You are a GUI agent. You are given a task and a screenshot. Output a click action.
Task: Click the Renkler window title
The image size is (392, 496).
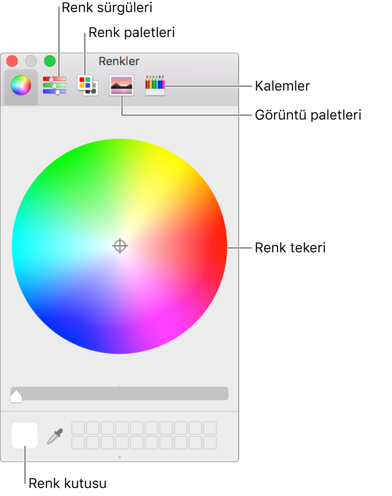coord(119,61)
